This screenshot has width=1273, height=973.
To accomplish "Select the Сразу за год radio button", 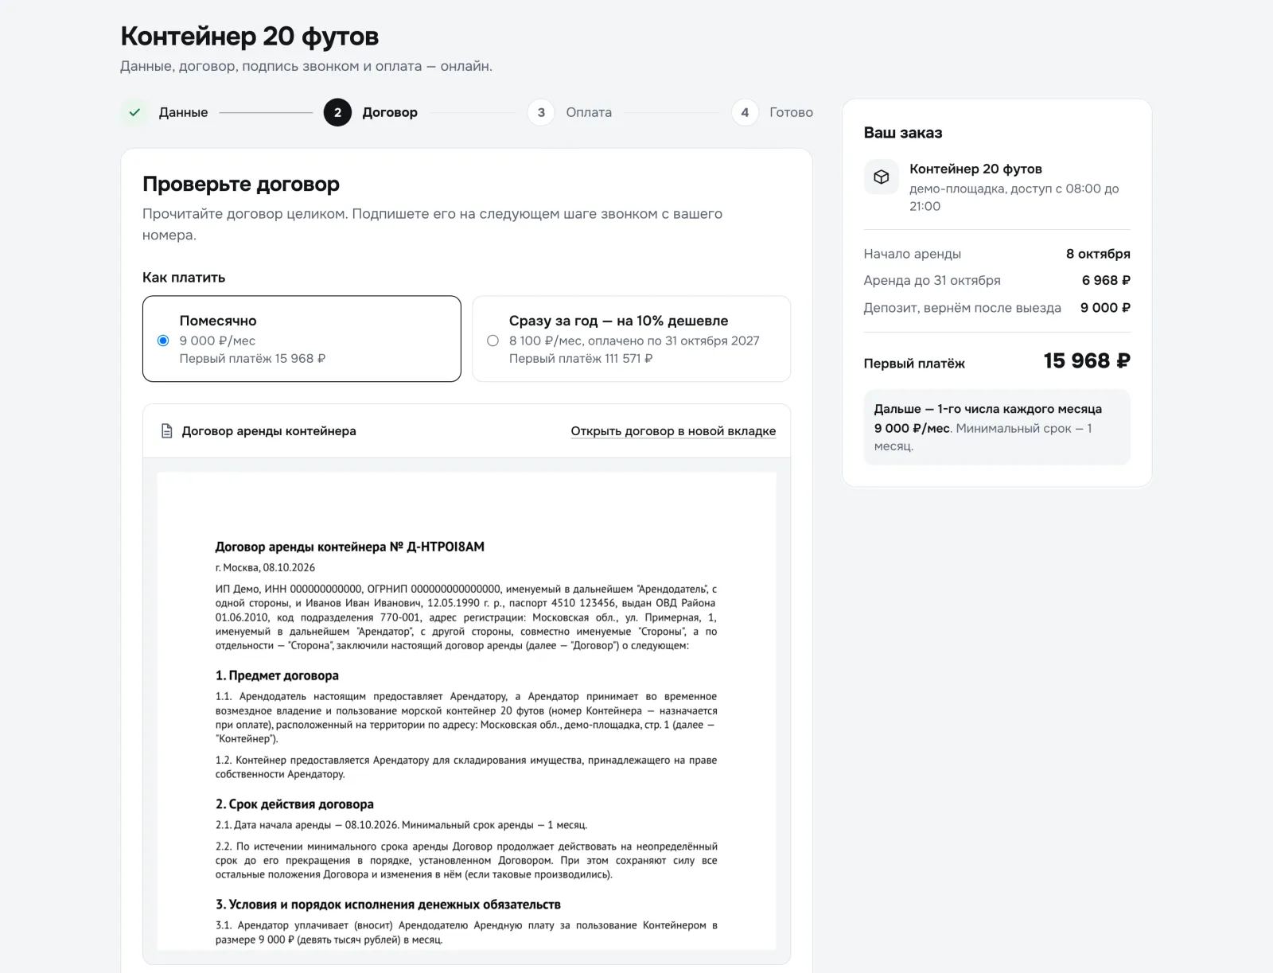I will point(492,341).
